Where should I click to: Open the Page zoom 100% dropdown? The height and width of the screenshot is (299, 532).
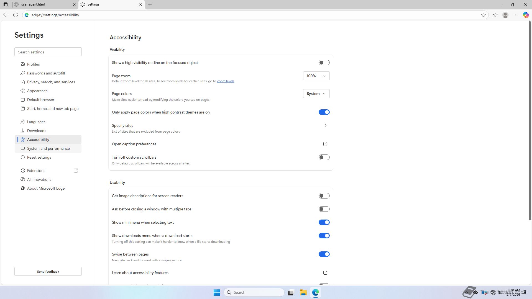tap(316, 76)
